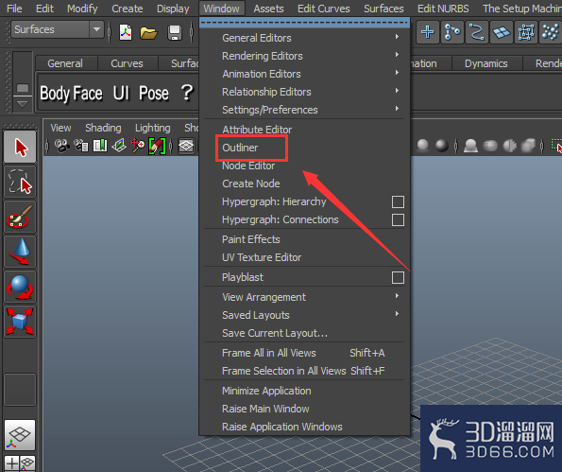Click the select camera icon in viewport toolbar
Screen dimensions: 562x472
61,146
